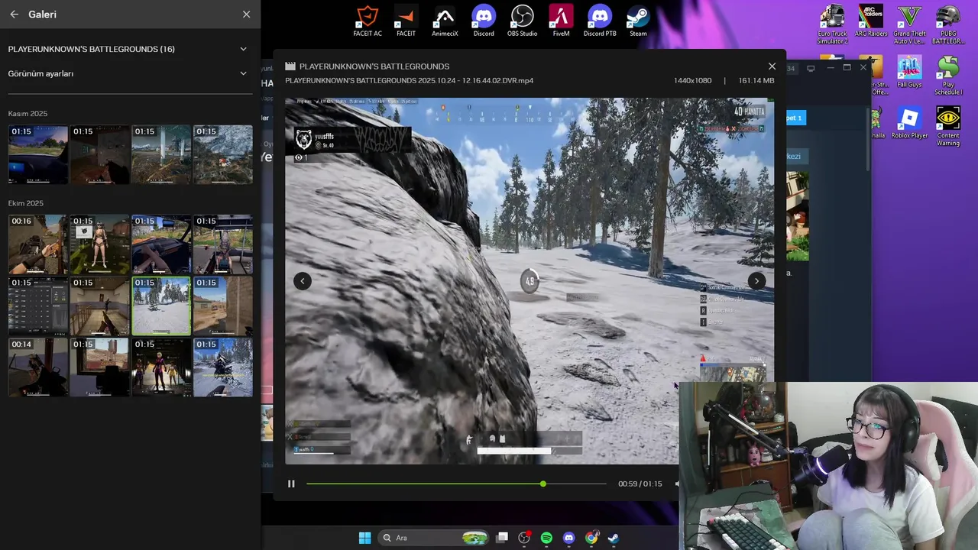This screenshot has width=978, height=550.
Task: Click the 1440x1080 resolution text
Action: pyautogui.click(x=692, y=80)
